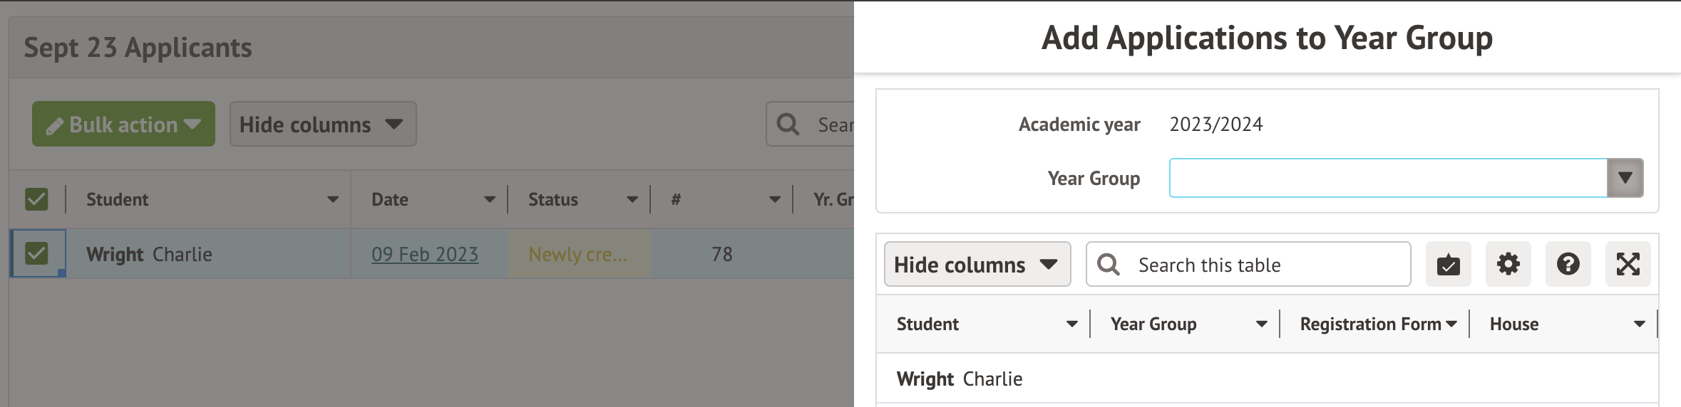Screen dimensions: 1681x407
Task: Open table settings gear icon
Action: (1508, 265)
